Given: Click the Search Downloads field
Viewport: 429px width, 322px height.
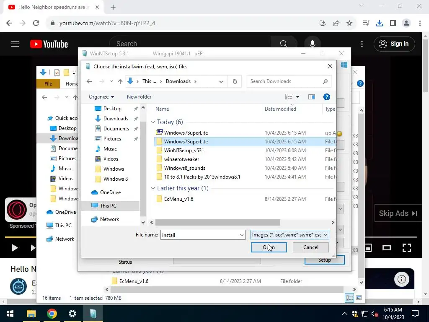Looking at the screenshot, I should point(289,81).
